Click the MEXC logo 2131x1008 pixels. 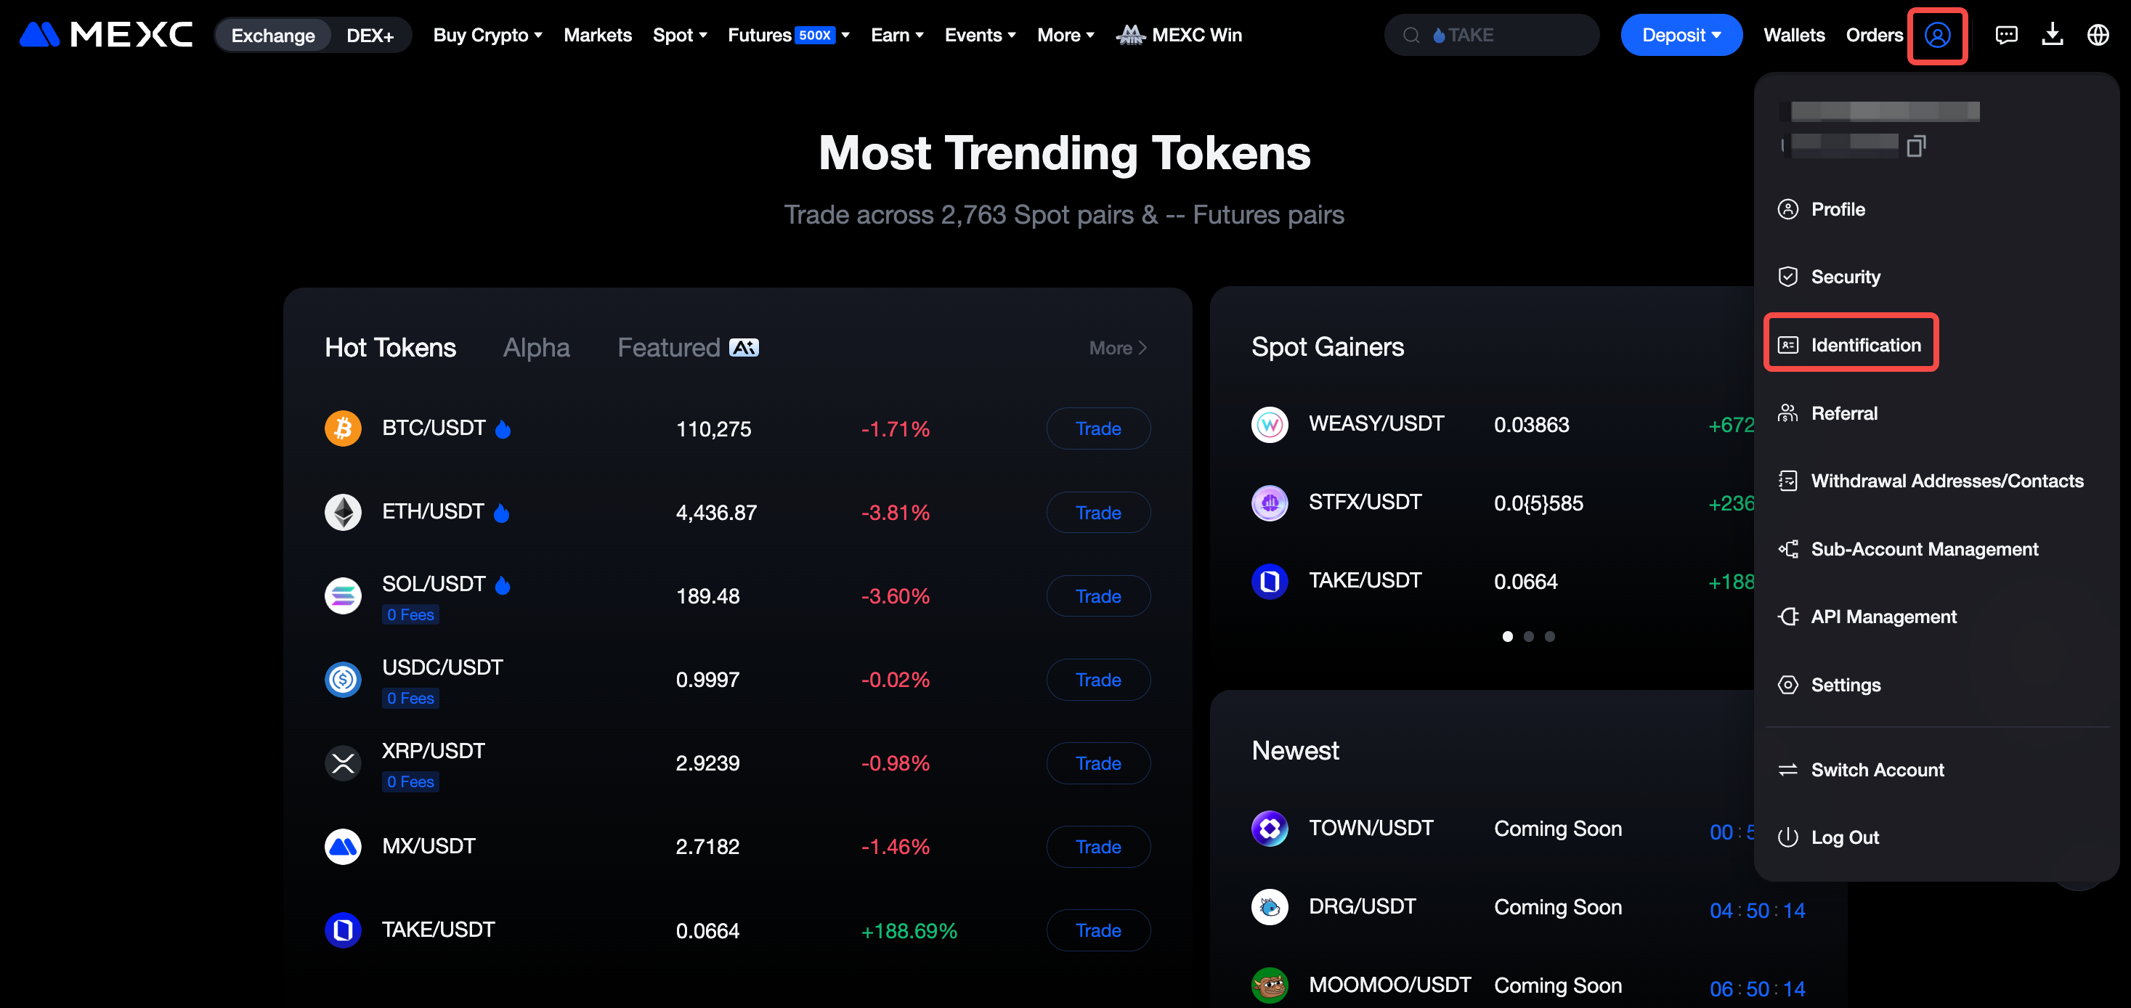(x=106, y=35)
